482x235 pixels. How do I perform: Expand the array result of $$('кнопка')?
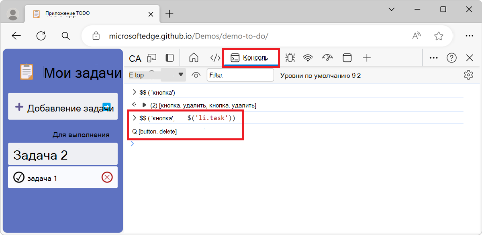(x=145, y=105)
